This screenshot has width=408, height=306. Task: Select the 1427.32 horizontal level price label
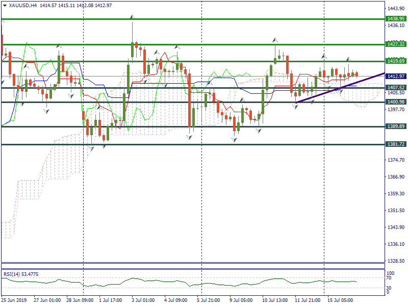(x=396, y=44)
